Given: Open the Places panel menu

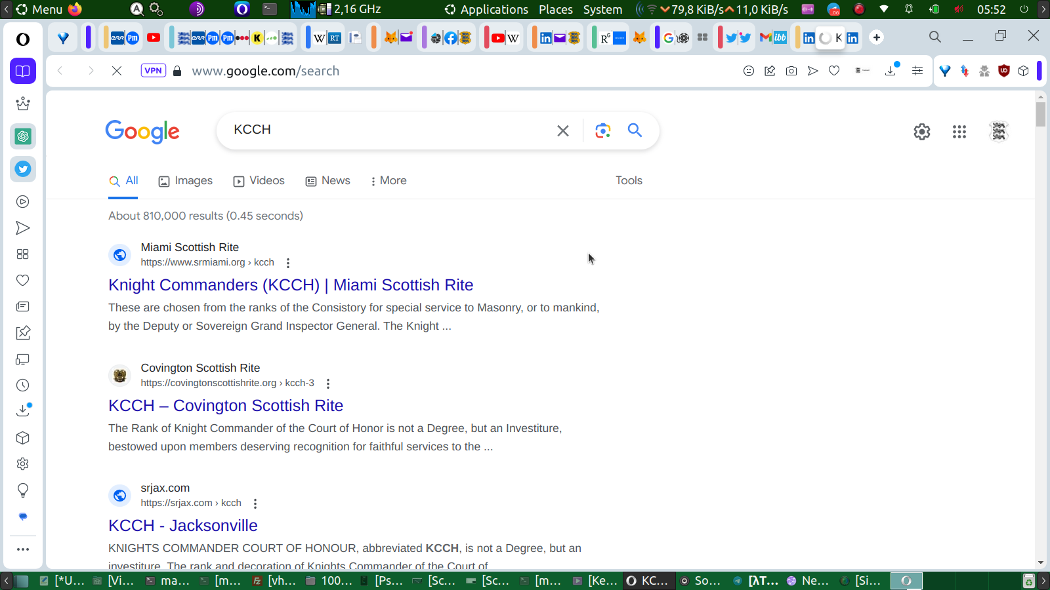Looking at the screenshot, I should click(x=556, y=9).
